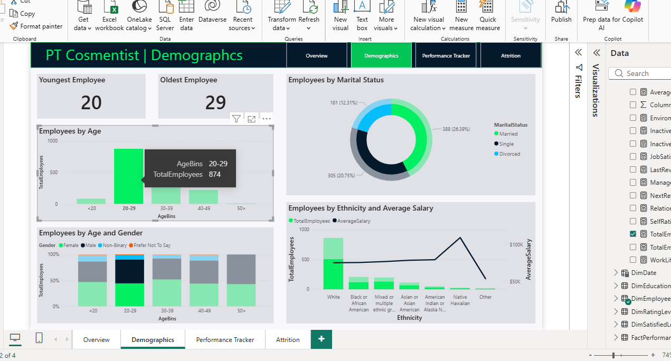
Task: Switch to the Overview page tab
Action: click(97, 339)
